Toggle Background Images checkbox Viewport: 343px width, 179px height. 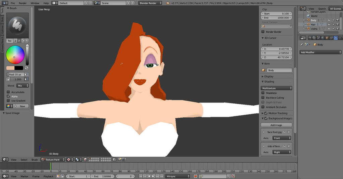point(266,119)
